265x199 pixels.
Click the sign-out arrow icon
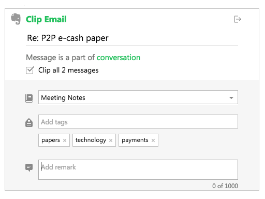238,19
